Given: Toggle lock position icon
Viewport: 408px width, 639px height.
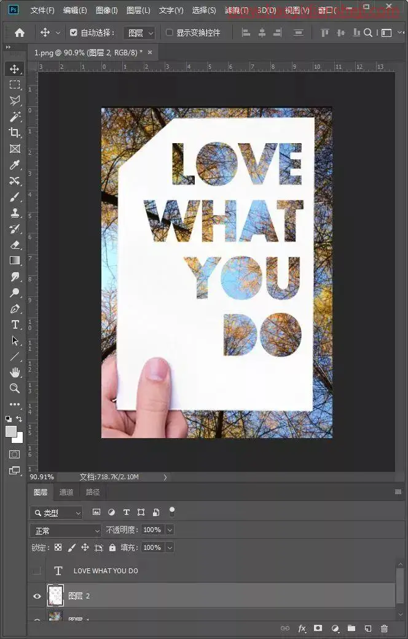Looking at the screenshot, I should [x=85, y=547].
